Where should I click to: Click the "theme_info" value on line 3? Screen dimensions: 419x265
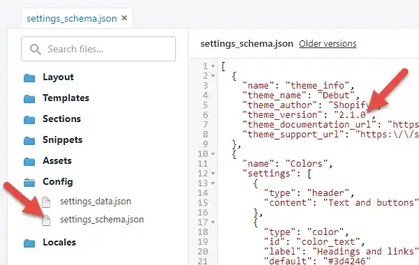[x=318, y=85]
